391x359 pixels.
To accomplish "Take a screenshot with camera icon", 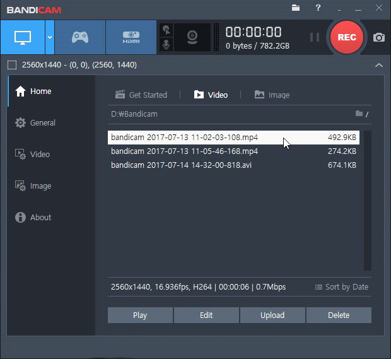I will click(x=379, y=38).
